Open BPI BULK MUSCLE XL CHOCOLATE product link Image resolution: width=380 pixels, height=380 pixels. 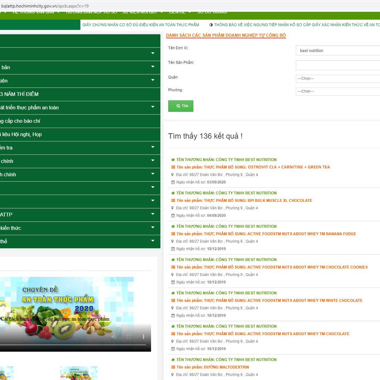coord(258,200)
